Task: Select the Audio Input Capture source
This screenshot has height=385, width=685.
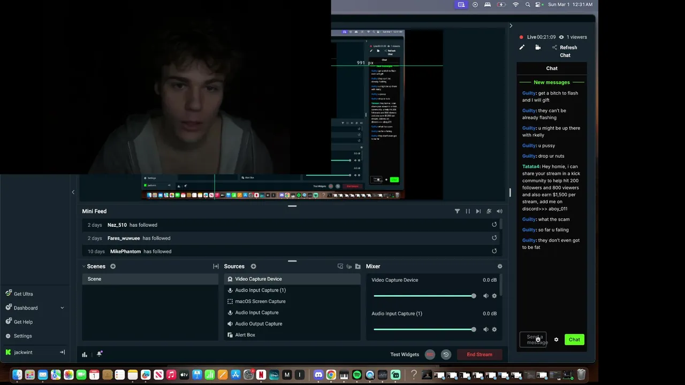Action: [x=292, y=313]
